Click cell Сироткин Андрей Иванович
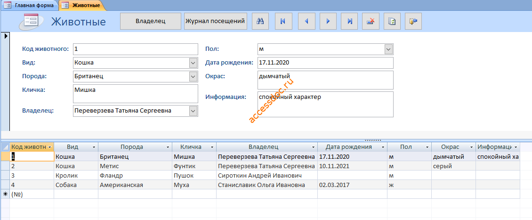 [267, 176]
